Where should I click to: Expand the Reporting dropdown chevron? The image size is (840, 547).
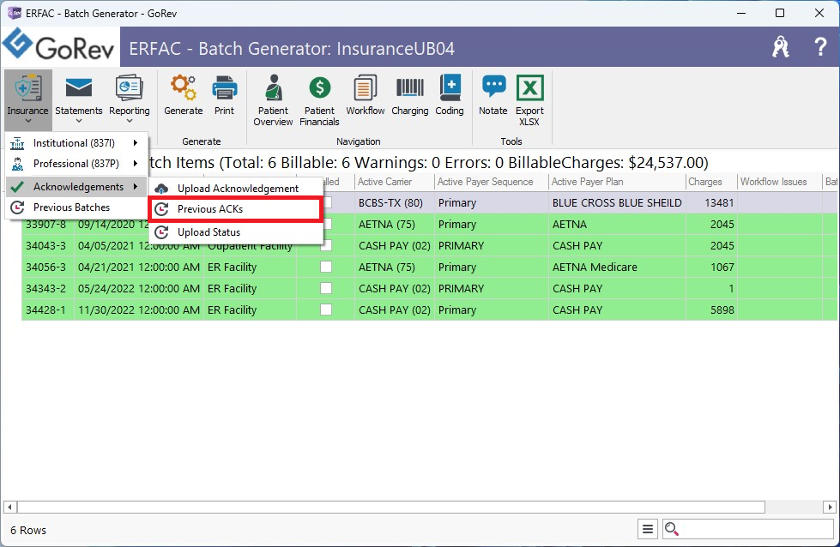[129, 122]
